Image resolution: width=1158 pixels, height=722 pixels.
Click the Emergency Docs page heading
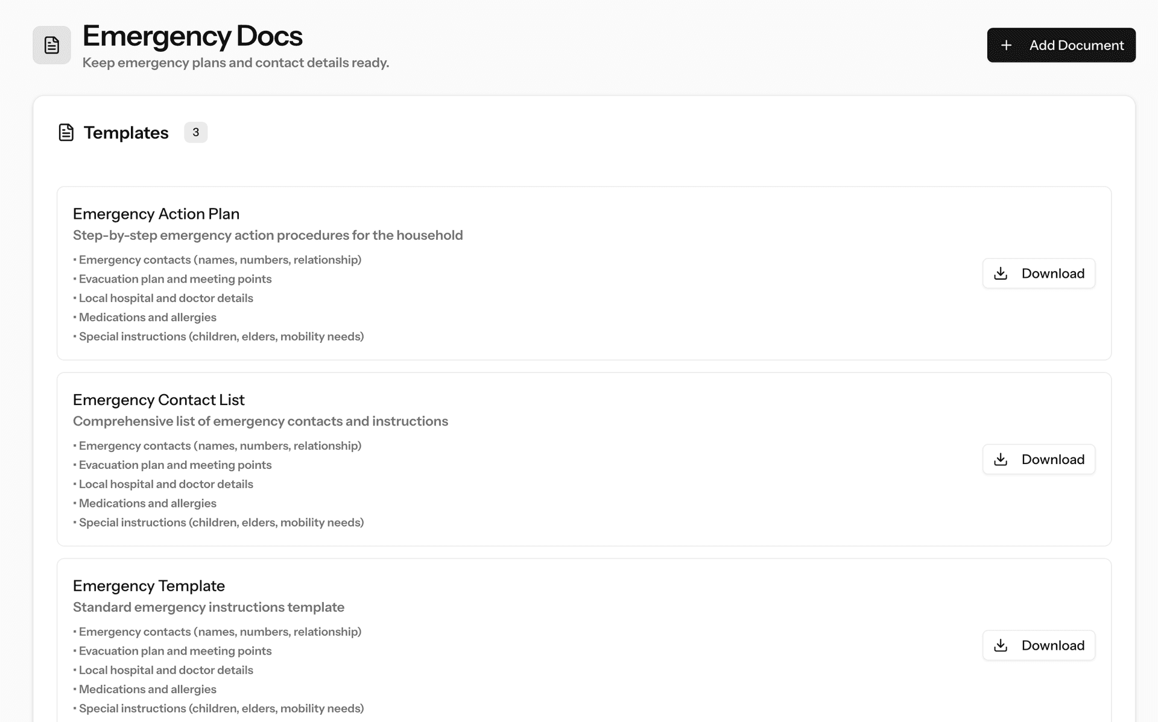click(x=192, y=36)
